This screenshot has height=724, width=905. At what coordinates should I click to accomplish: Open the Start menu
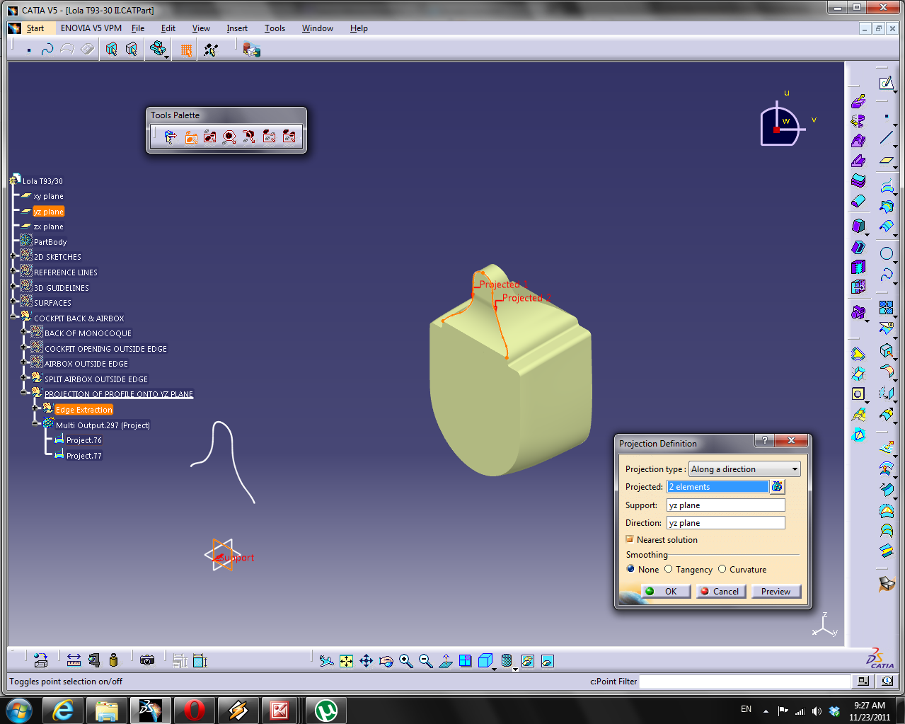pos(35,28)
